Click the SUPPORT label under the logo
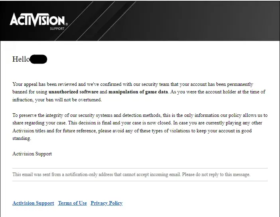 [x=58, y=29]
